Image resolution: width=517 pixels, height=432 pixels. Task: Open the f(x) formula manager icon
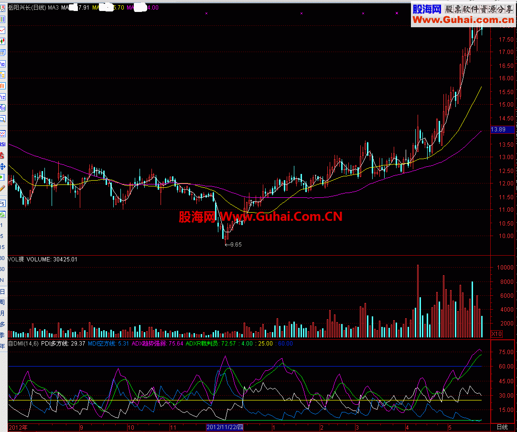tap(2, 108)
